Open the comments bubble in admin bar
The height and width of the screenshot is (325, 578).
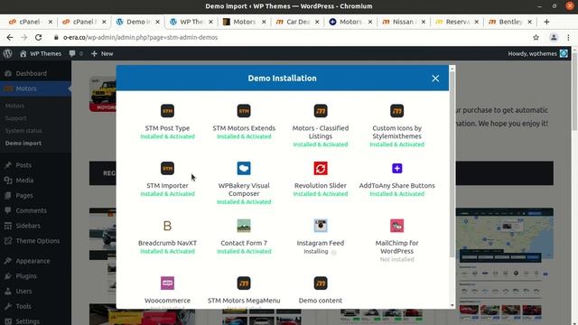(76, 53)
